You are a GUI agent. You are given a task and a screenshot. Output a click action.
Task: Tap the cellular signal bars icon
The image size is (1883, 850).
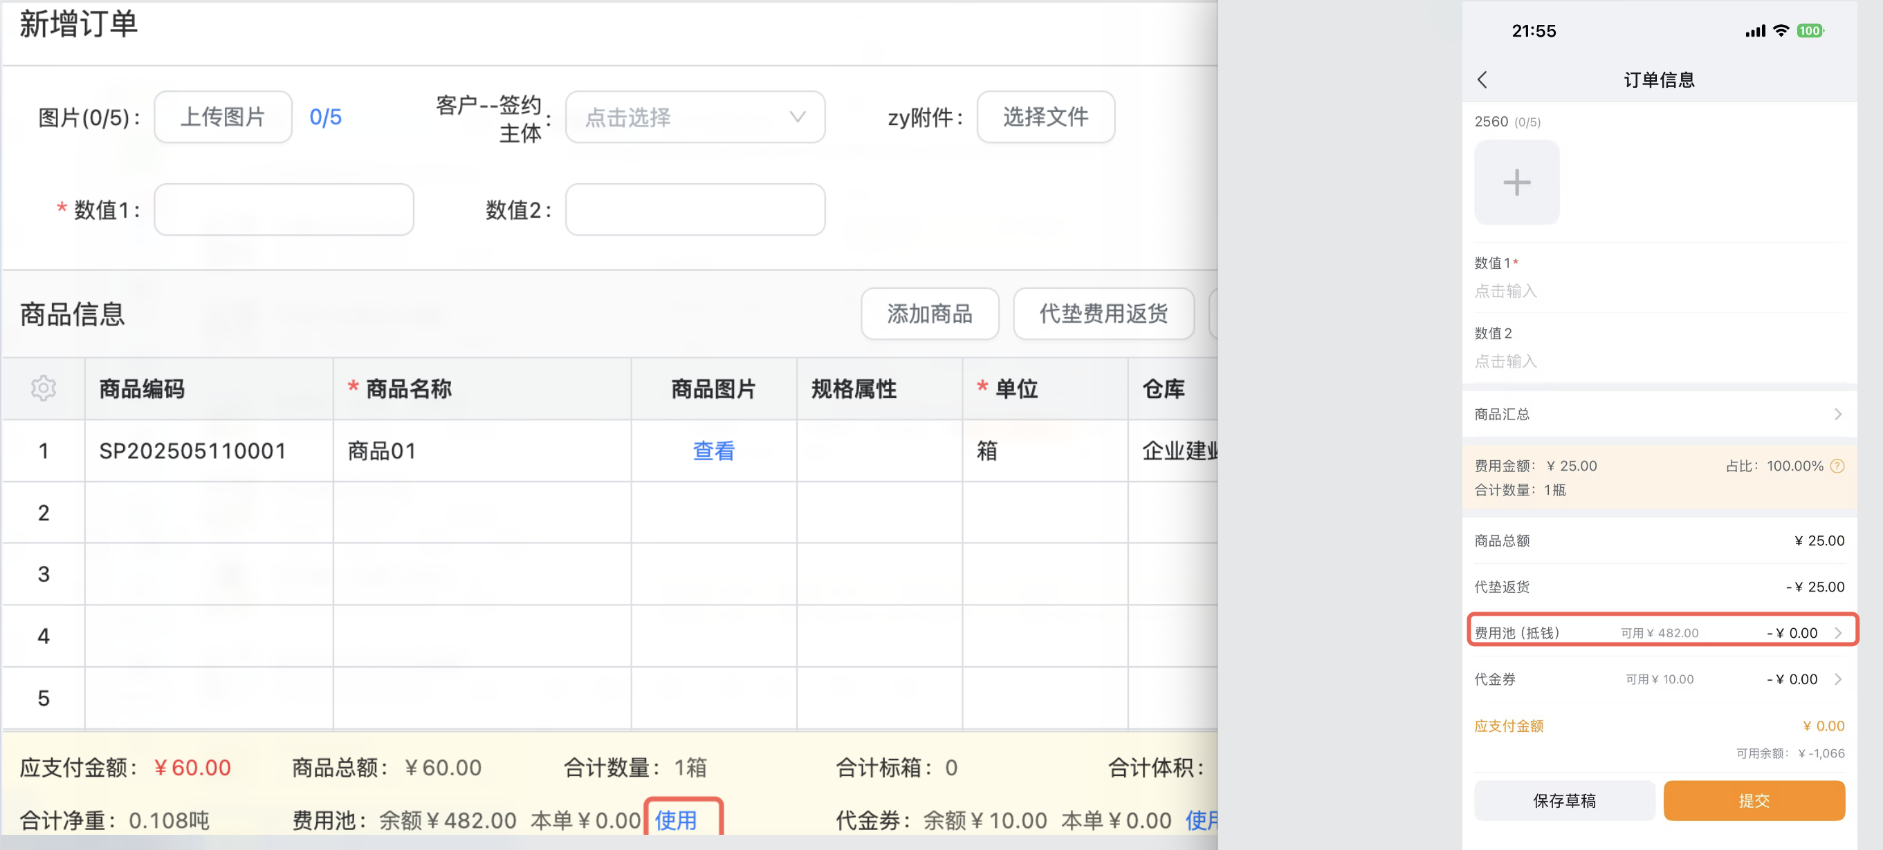click(x=1755, y=30)
